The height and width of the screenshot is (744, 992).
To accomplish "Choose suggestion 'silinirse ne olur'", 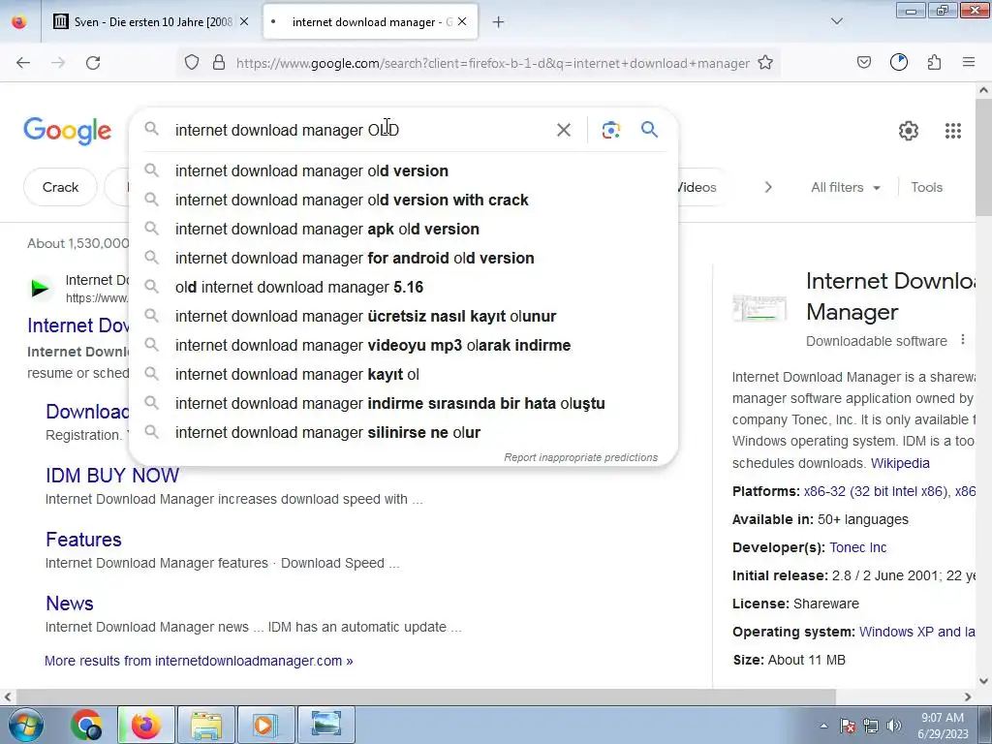I will pos(404,433).
